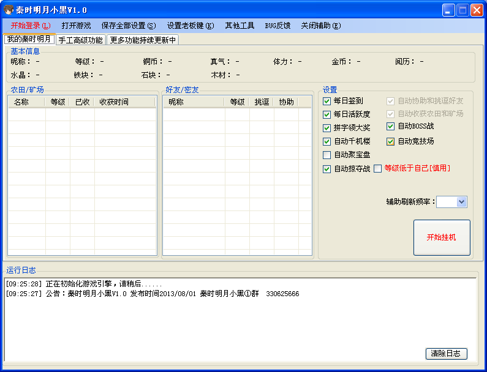This screenshot has width=487, height=372.
Task: Switch to 更多功能持续更新中 tab
Action: [143, 40]
